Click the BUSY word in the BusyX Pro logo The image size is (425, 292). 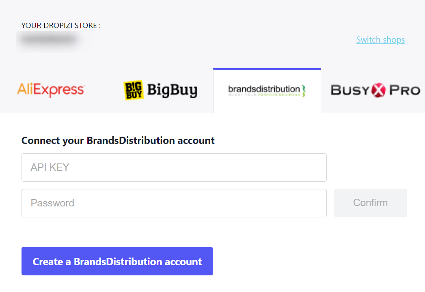click(x=350, y=90)
